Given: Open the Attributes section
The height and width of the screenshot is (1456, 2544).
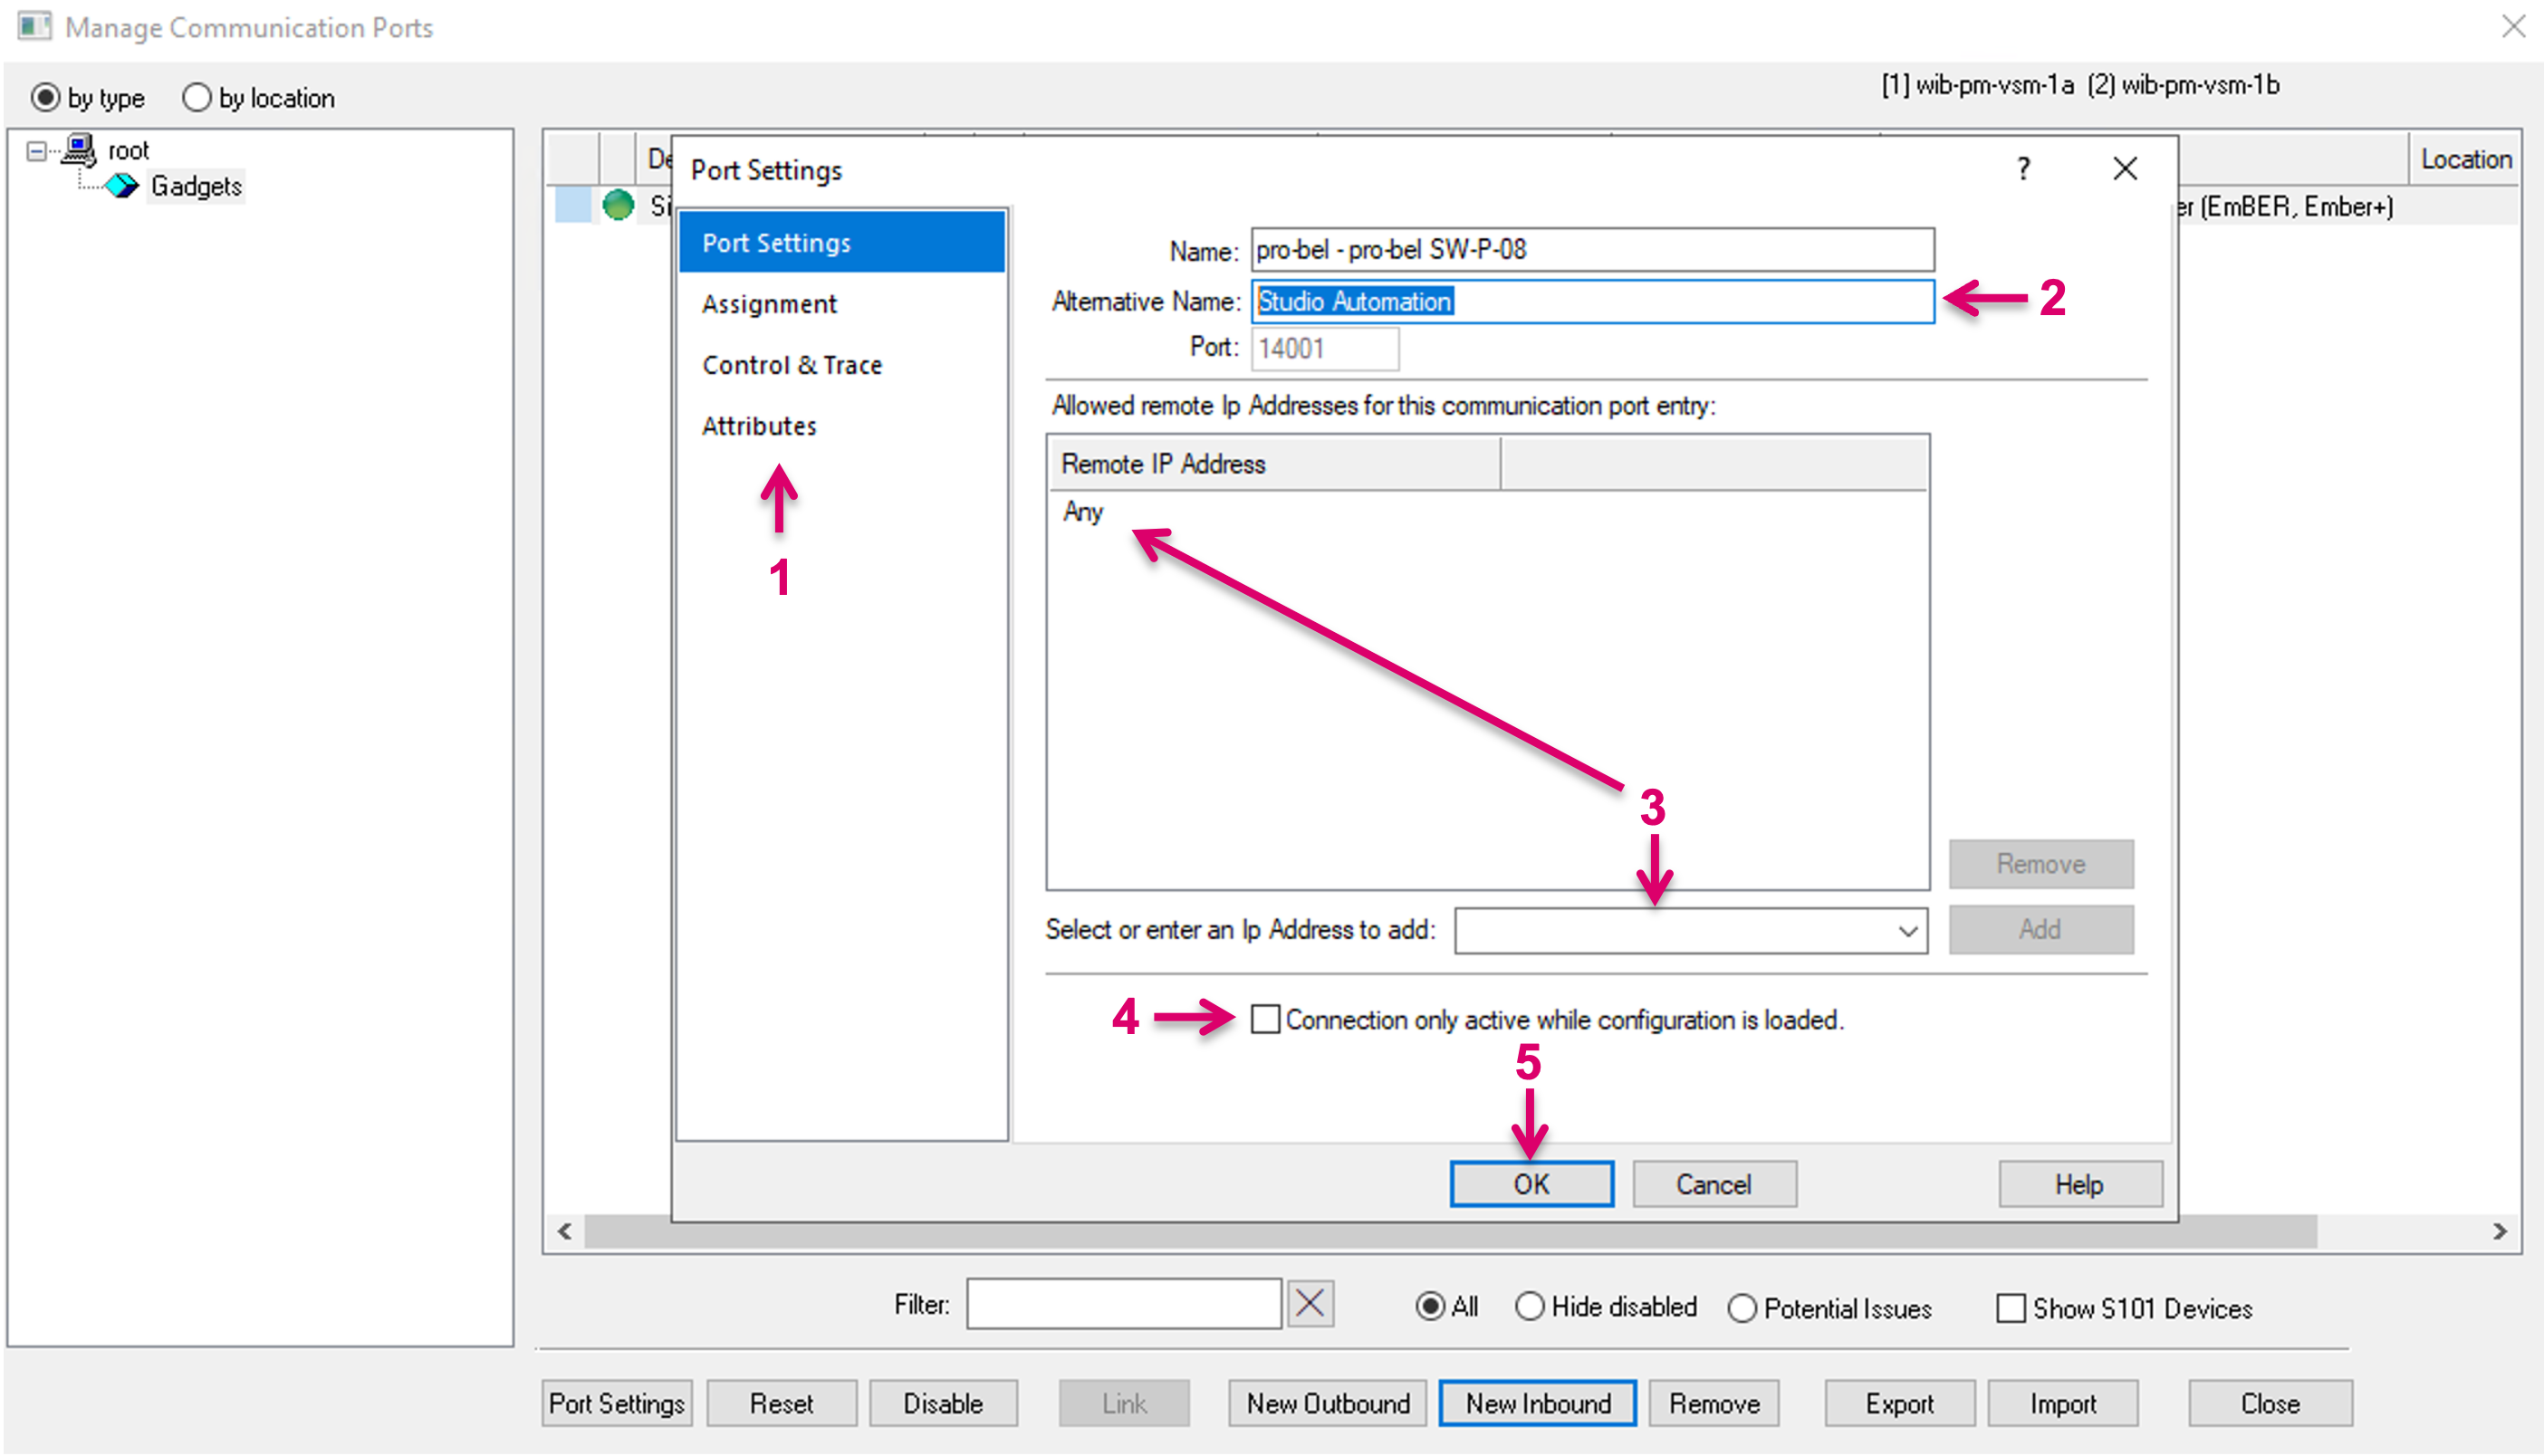Looking at the screenshot, I should 759,426.
